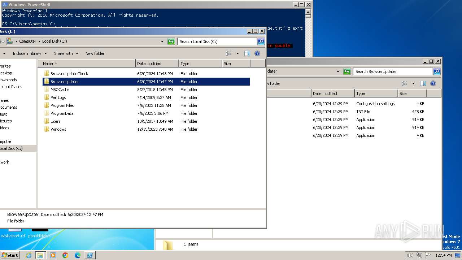Sort by Date modified in BrowserUpdater window
Viewport: 462px width, 260px height.
point(333,94)
